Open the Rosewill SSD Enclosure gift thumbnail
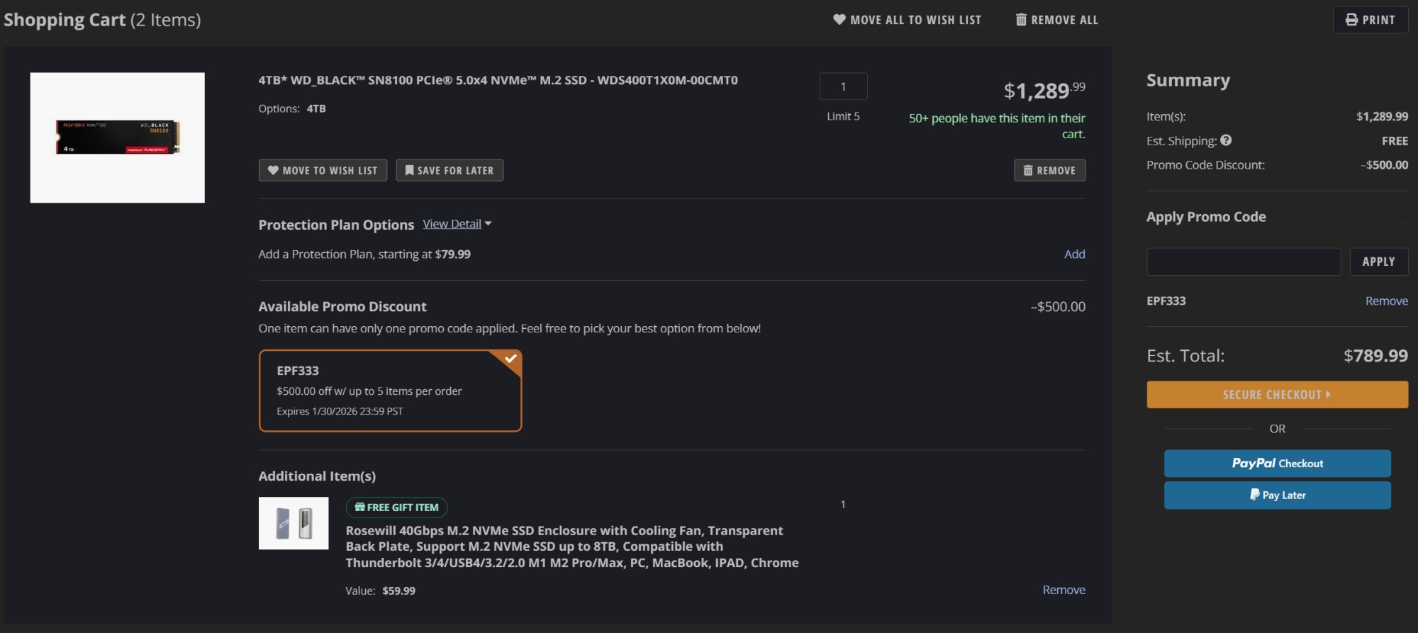Image resolution: width=1418 pixels, height=633 pixels. 294,523
